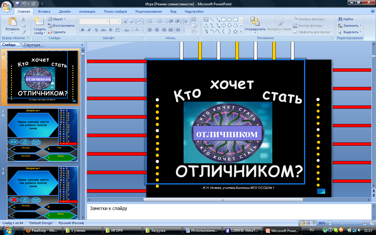Toggle strikethrough abc formatting
Screen dimensions: 376x235
click(x=103, y=30)
